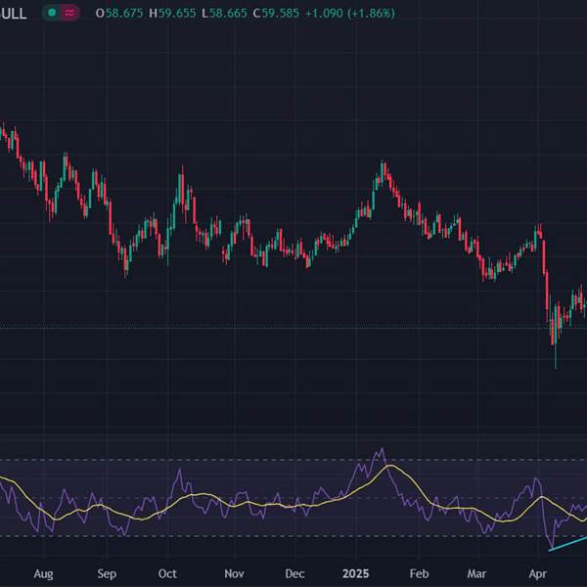Image resolution: width=587 pixels, height=587 pixels.
Task: Click the Dec label on time axis
Action: [x=294, y=573]
